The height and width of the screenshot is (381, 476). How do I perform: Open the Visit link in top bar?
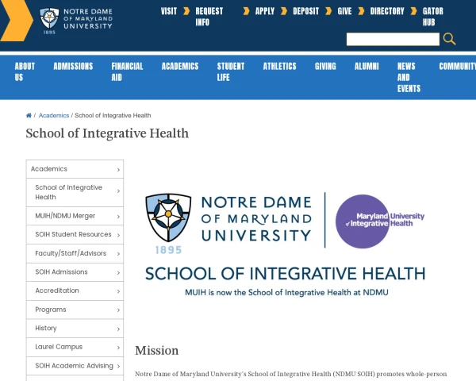click(169, 12)
